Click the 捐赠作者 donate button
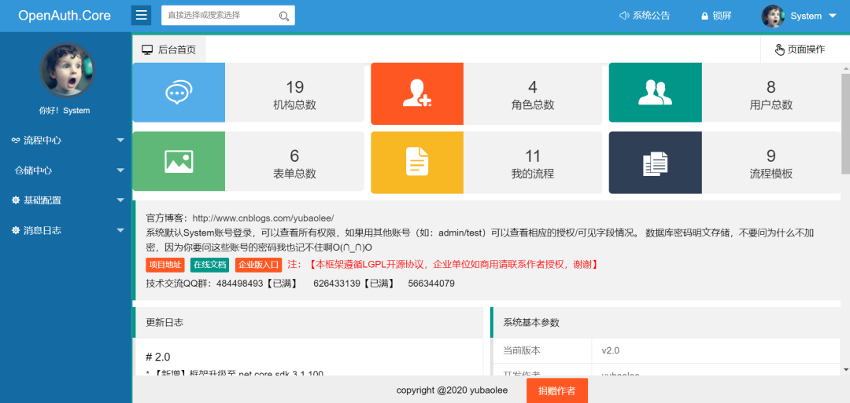Viewport: 850px width, 403px height. [556, 390]
